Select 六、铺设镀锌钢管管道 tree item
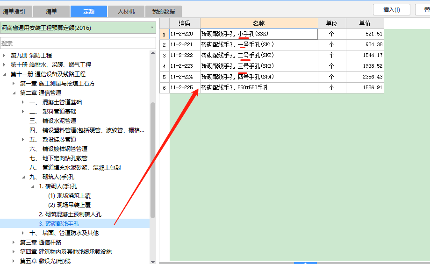Screen dimensions: 430x264 58,149
